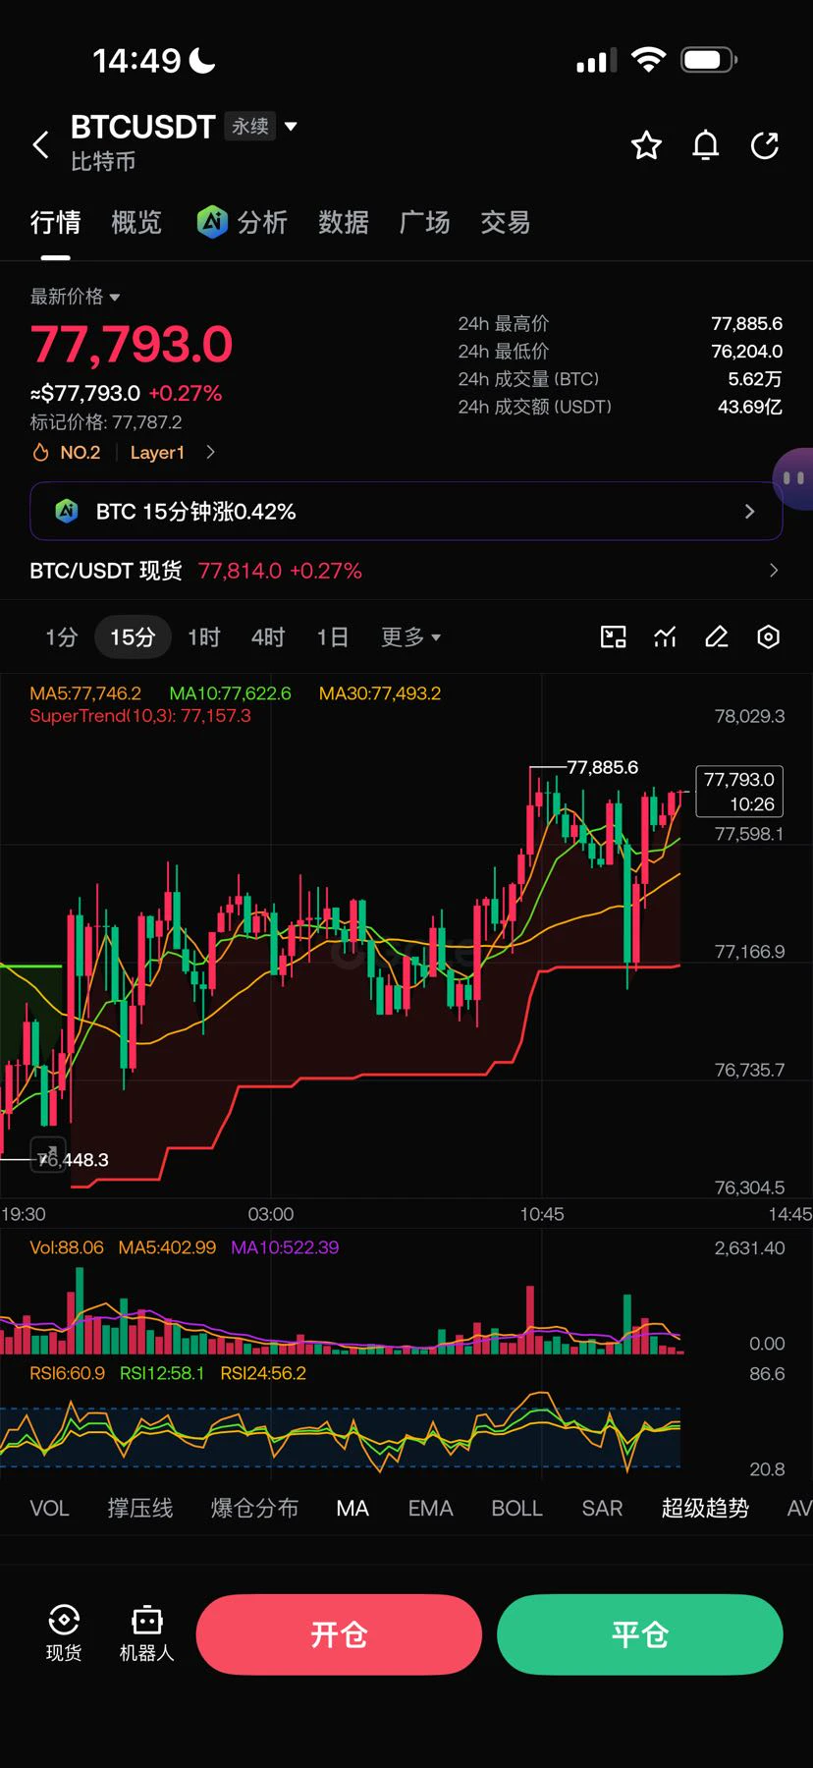Toggle 撑压线 indicator
The width and height of the screenshot is (813, 1768).
(x=140, y=1509)
